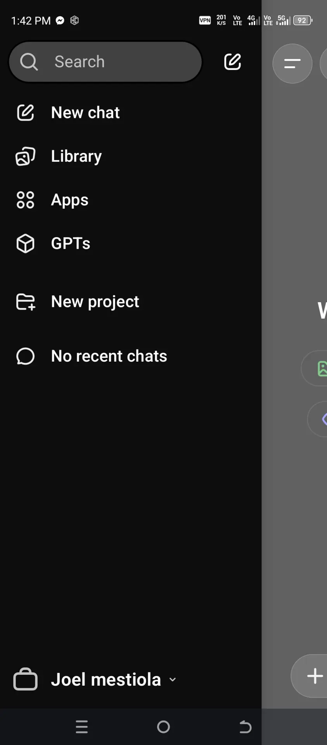Tap the briefcase icon near Joel mestiola

point(26,679)
